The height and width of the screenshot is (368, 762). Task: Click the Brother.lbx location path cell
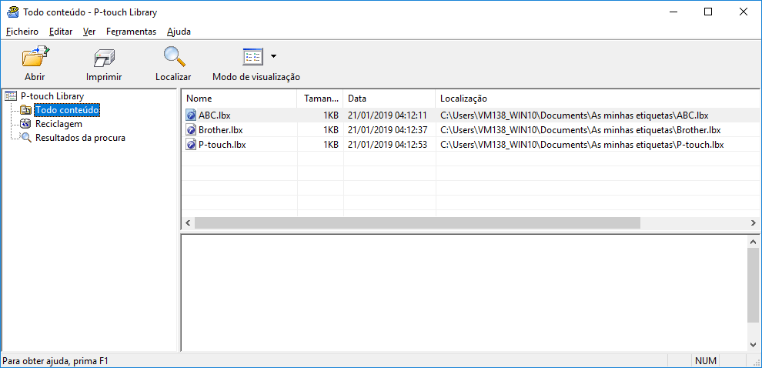pos(580,130)
